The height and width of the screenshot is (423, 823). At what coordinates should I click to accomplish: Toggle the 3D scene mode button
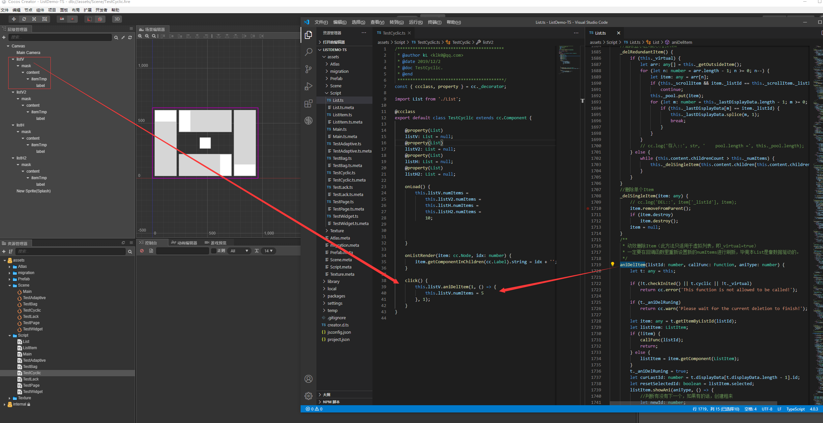tap(117, 19)
